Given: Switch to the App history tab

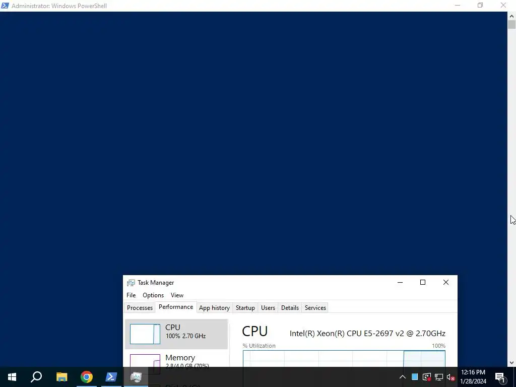Looking at the screenshot, I should point(214,308).
